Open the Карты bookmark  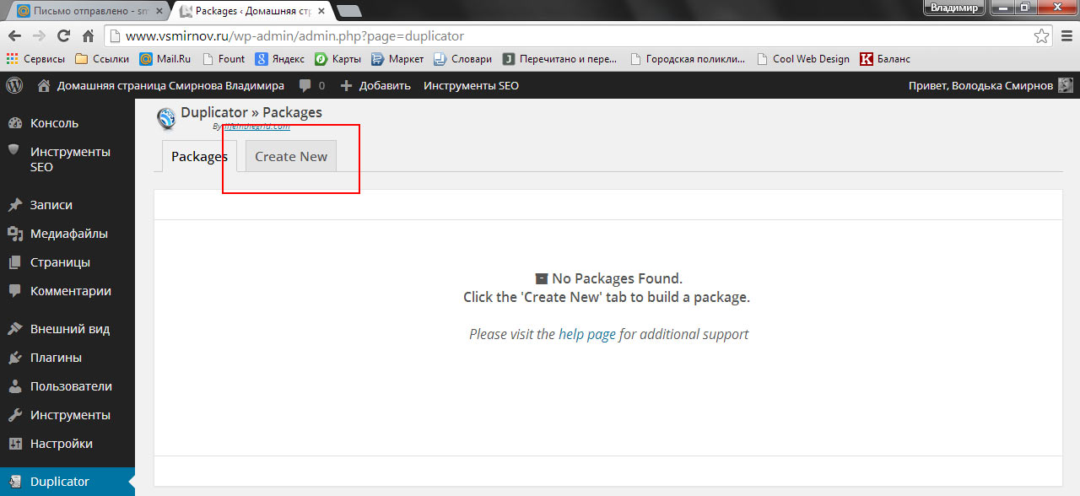tap(338, 59)
